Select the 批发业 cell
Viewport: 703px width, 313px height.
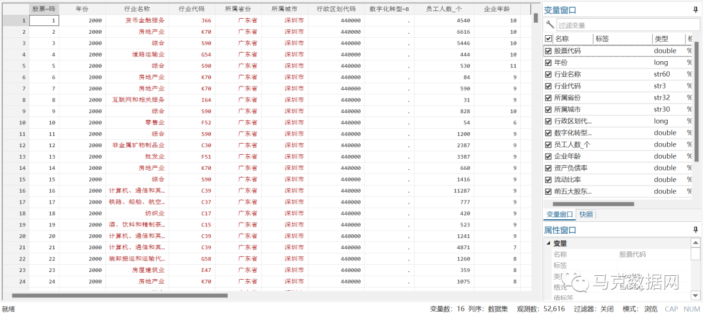click(137, 157)
